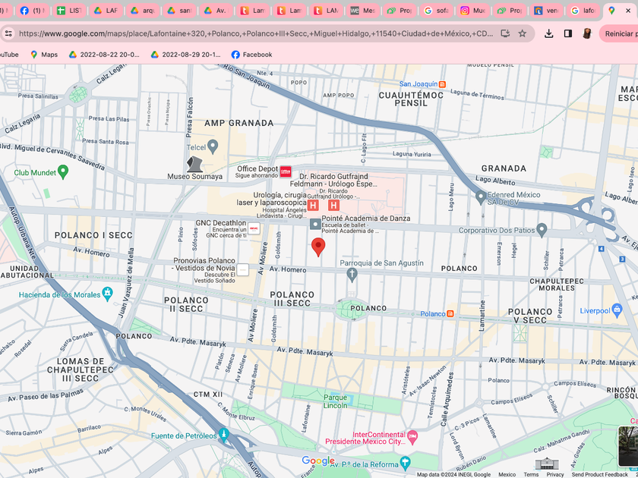
Task: Open the Telcel location marker
Action: (x=213, y=146)
